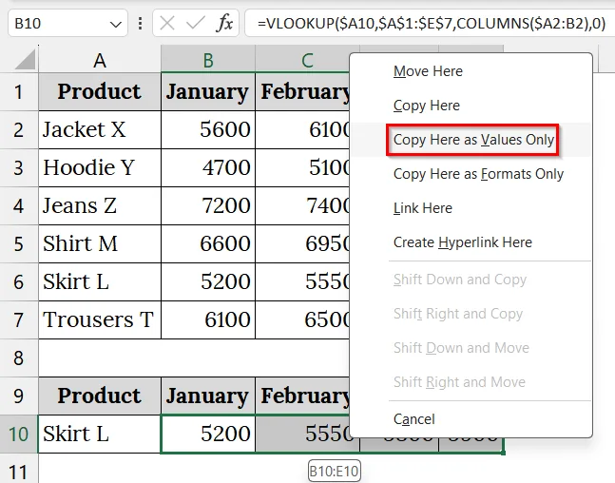Click into the VLOOKUP formula bar
The image size is (615, 483).
point(430,24)
